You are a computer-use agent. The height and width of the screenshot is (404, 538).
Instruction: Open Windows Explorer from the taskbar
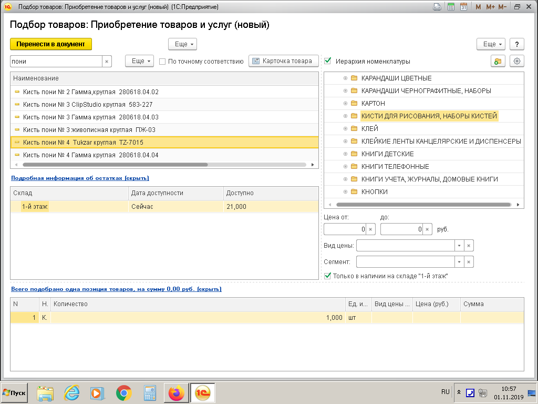pyautogui.click(x=45, y=393)
